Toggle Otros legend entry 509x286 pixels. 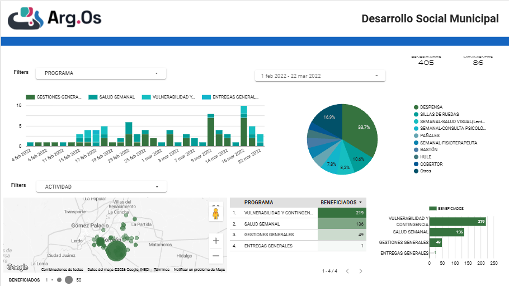[x=422, y=171]
